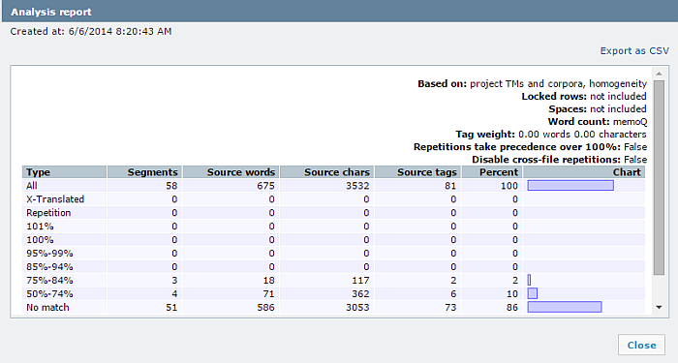
Task: Click No match source chars 3053
Action: [x=357, y=308]
